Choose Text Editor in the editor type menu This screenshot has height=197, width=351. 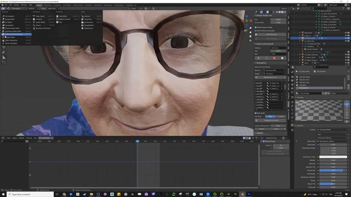coord(67,16)
